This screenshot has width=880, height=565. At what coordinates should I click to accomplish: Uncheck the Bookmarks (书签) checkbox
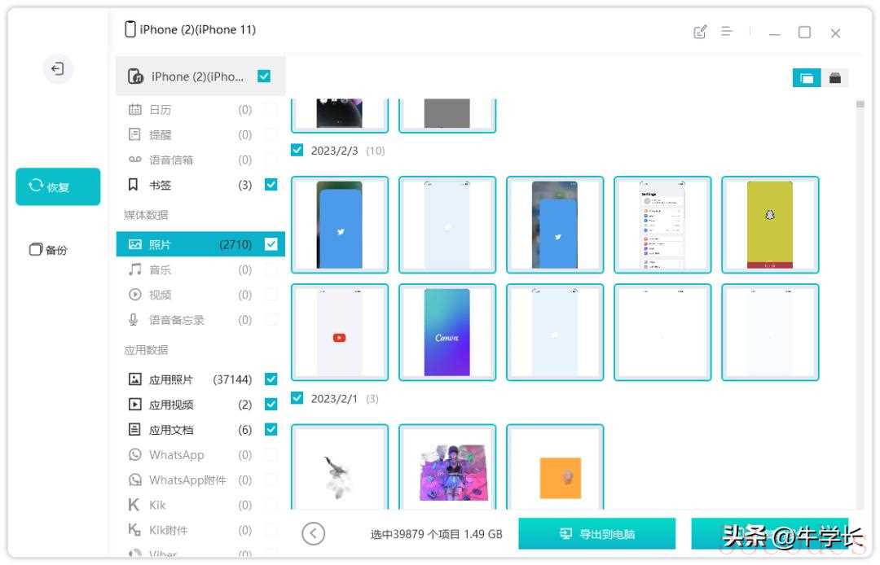click(x=271, y=185)
